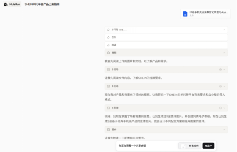237x152 pixels.
Task: Click the circle status icon in 6 行动 row
Action: (x=220, y=86)
